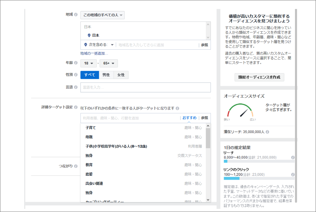Click 地域の一括追加 link
This screenshot has width=316, height=212.
(x=94, y=53)
